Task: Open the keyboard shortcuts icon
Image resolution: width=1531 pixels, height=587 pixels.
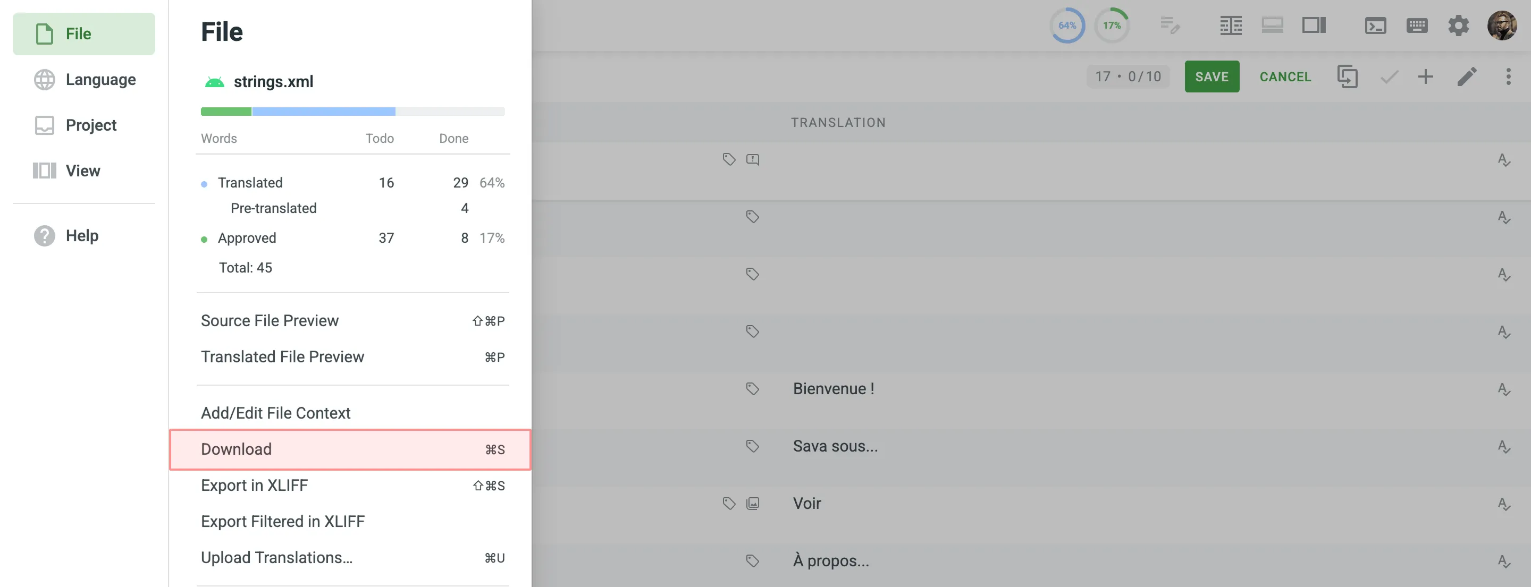Action: tap(1417, 25)
